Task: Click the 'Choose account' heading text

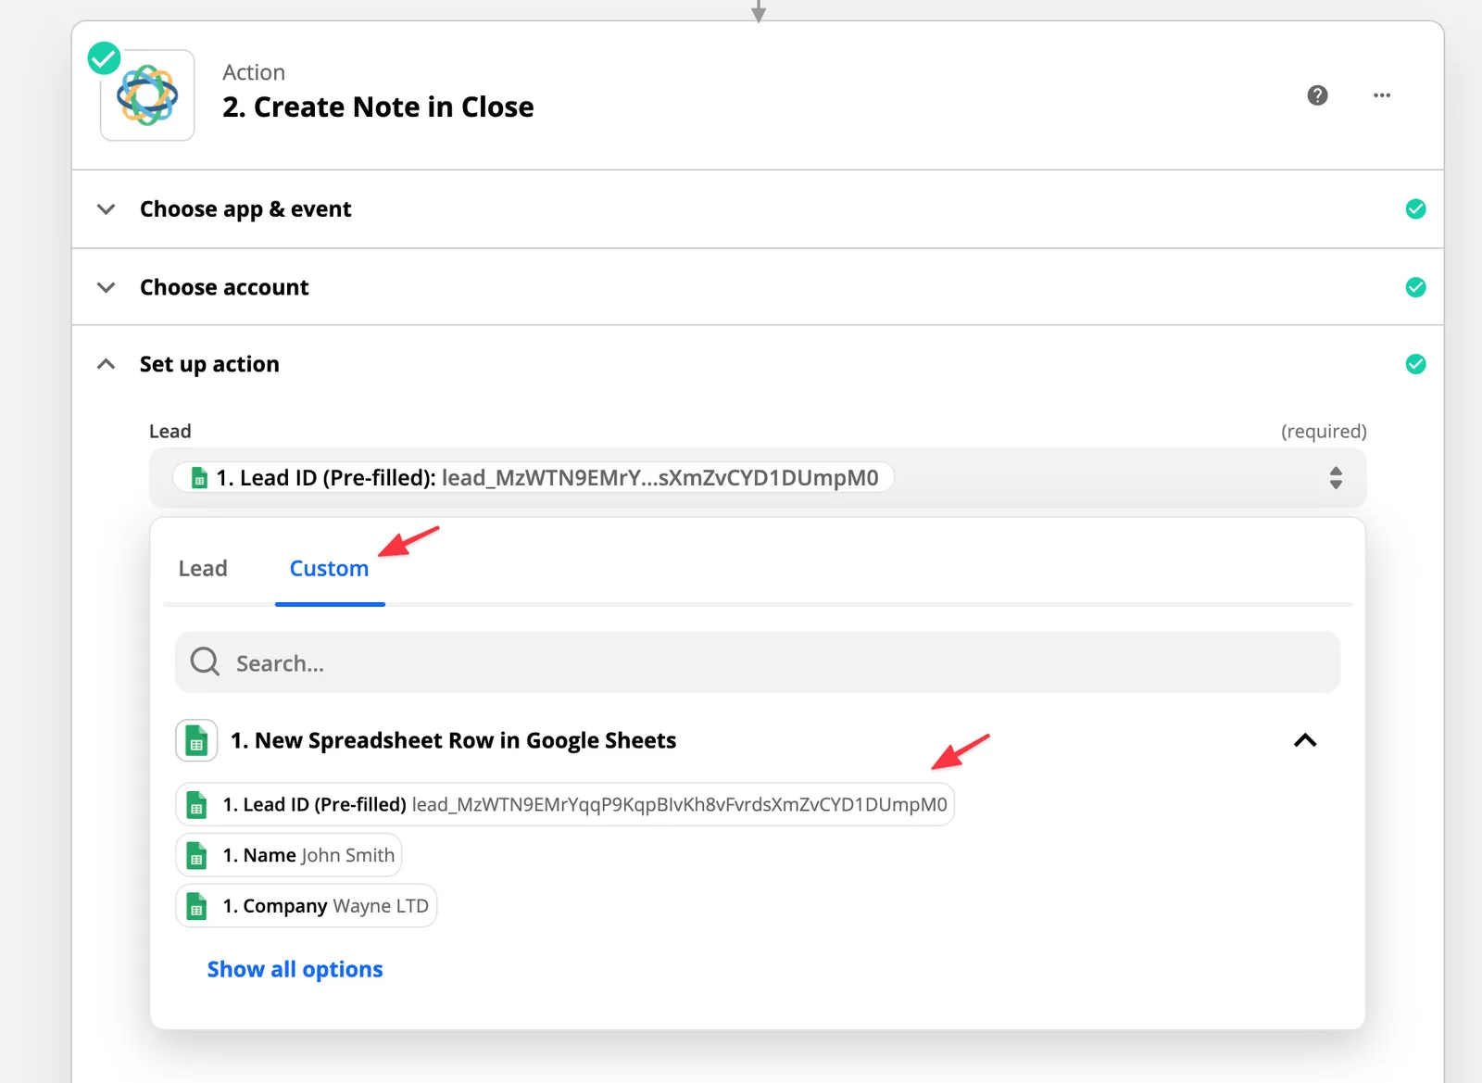Action: (x=224, y=287)
